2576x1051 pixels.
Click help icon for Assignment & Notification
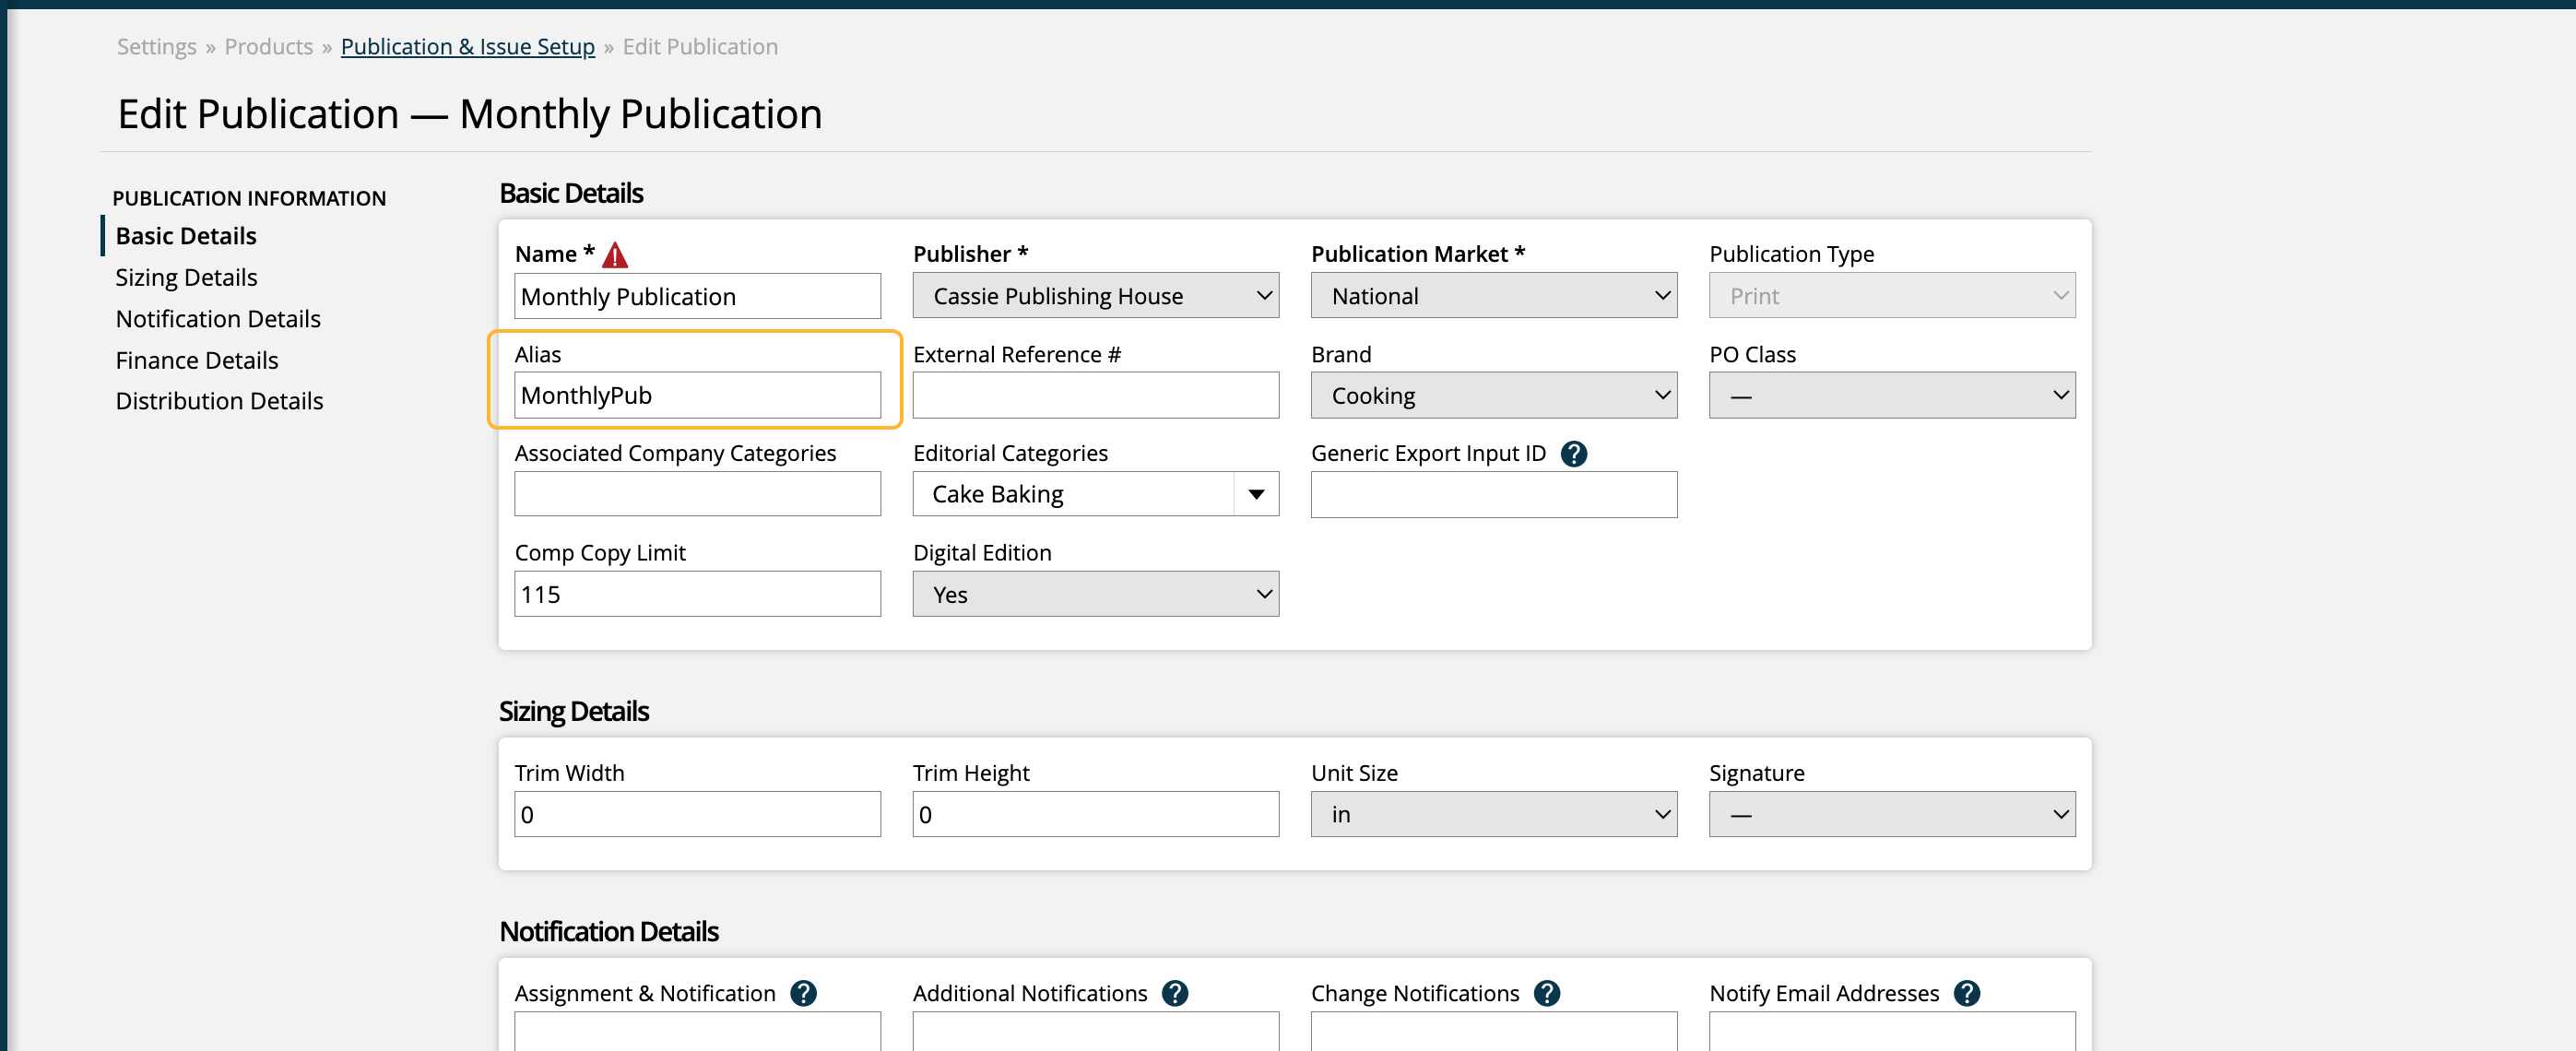pyautogui.click(x=803, y=993)
